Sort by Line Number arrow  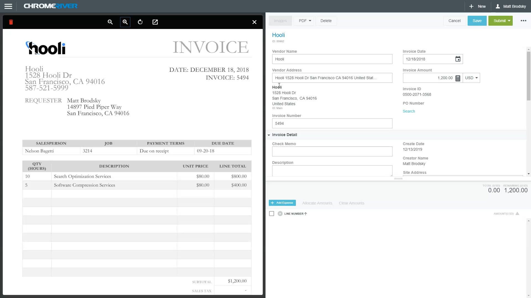click(x=306, y=214)
